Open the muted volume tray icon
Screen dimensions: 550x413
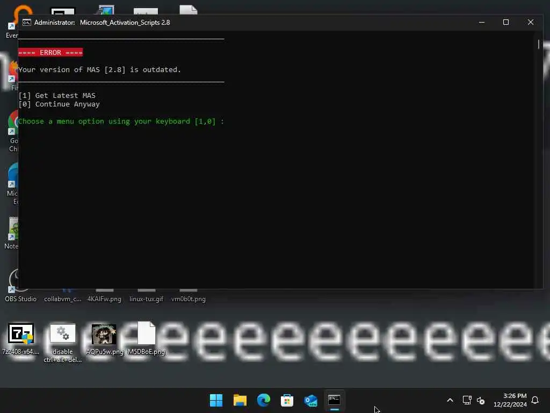tap(481, 400)
